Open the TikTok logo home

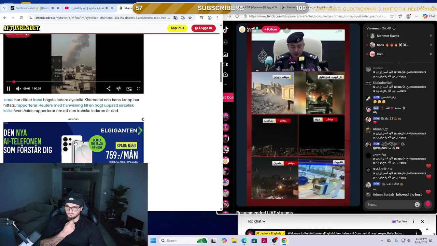coord(225,30)
